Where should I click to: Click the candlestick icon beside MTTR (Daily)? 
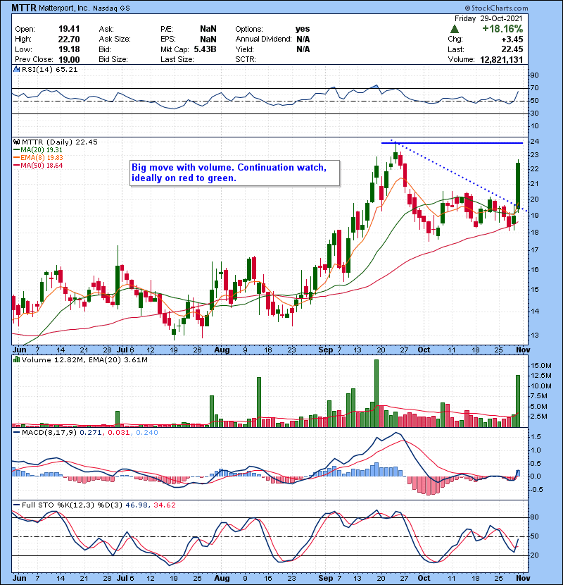tap(16, 142)
